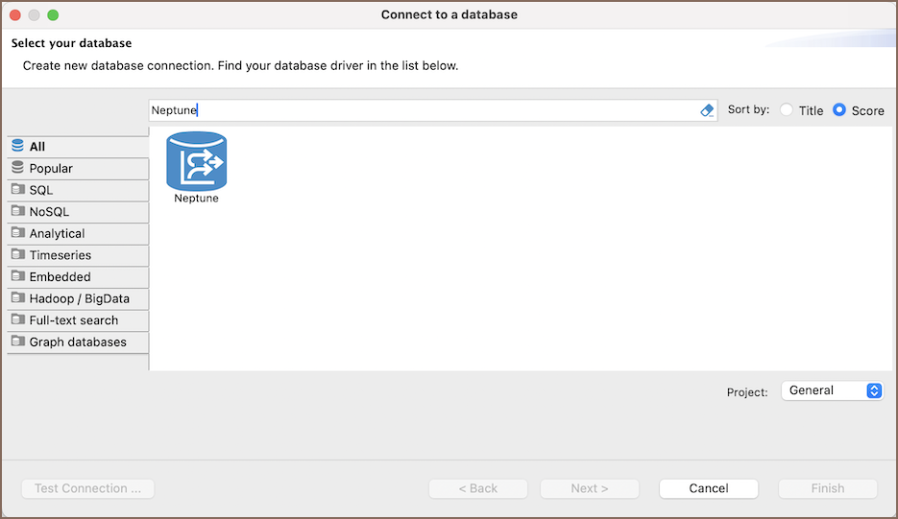
Task: Click the Analytical category folder icon
Action: point(17,233)
